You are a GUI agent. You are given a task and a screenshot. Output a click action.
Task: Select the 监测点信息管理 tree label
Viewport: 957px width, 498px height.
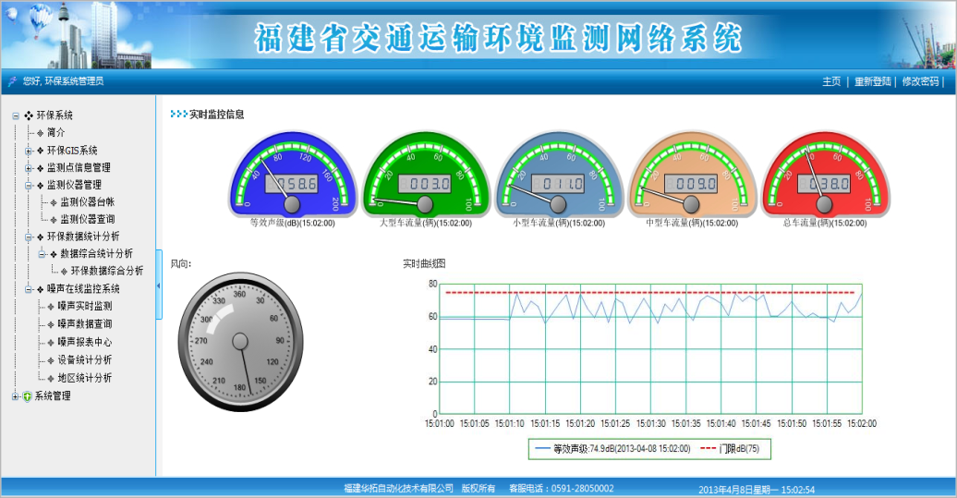click(79, 168)
